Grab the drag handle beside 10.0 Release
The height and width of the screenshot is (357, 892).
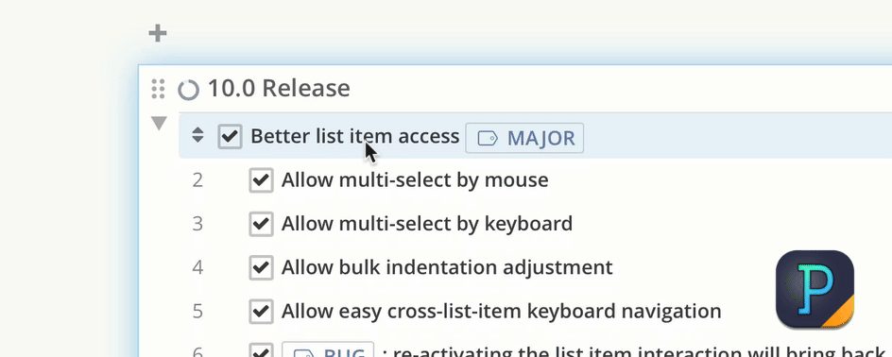(158, 89)
